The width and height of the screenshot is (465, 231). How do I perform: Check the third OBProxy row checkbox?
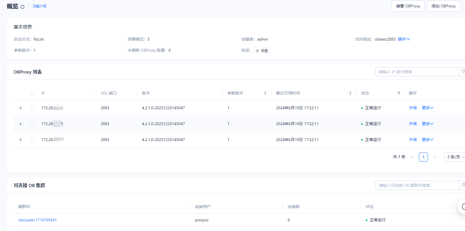32,140
